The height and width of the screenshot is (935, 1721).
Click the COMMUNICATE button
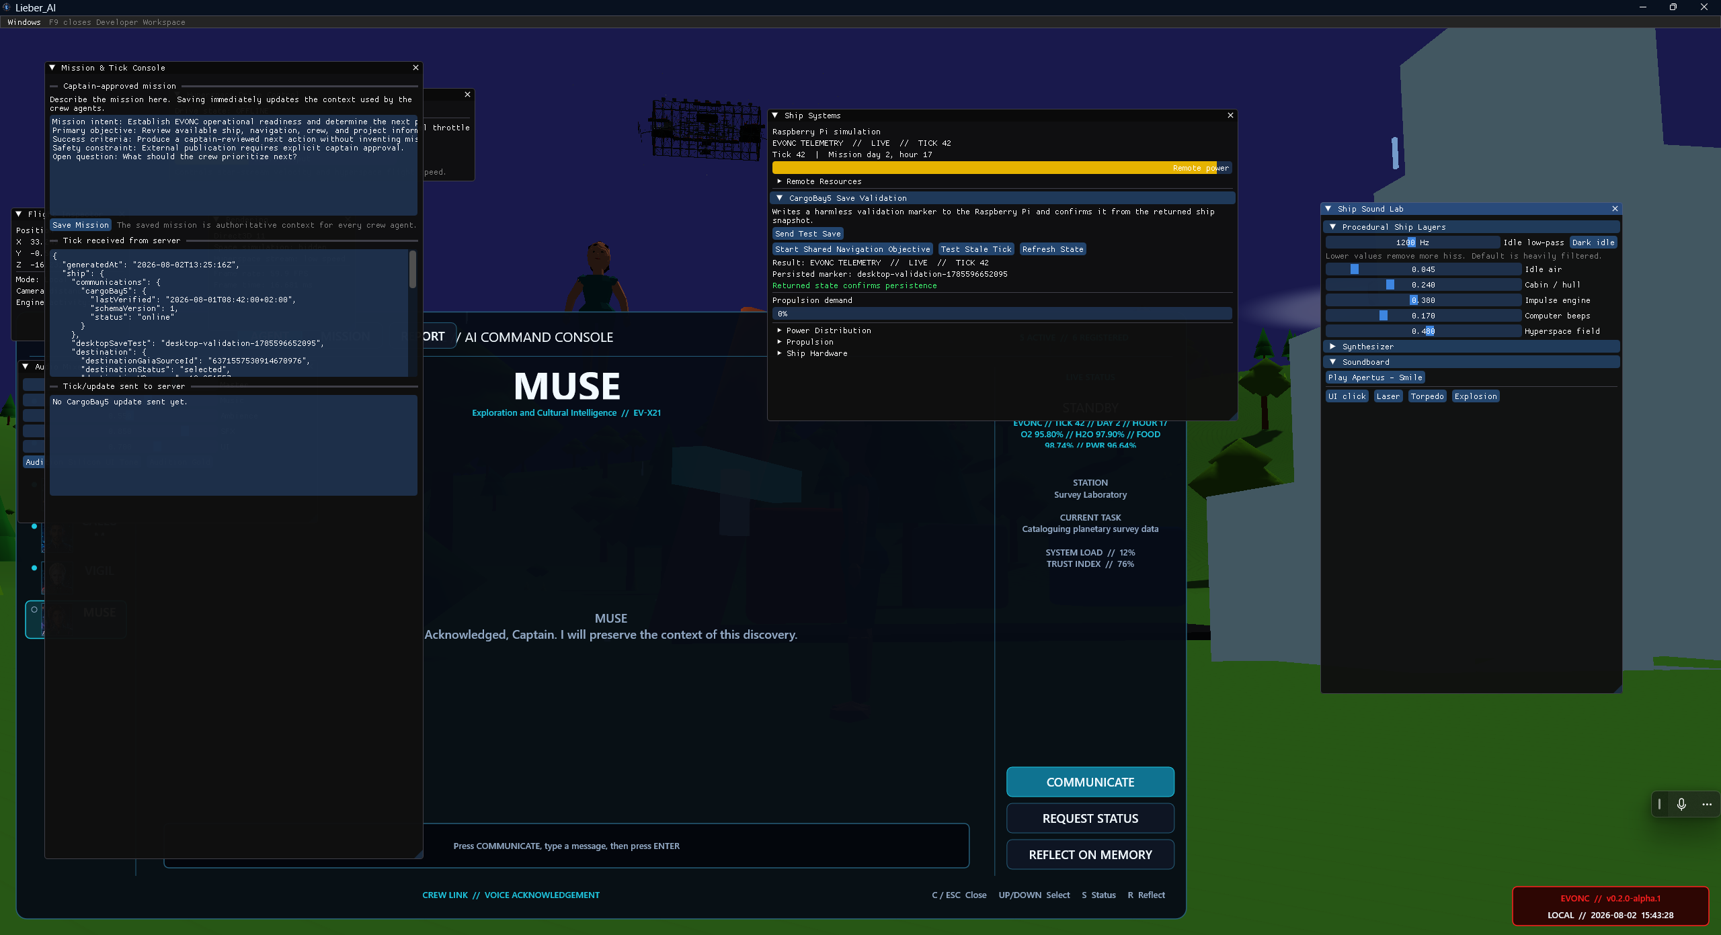point(1090,782)
